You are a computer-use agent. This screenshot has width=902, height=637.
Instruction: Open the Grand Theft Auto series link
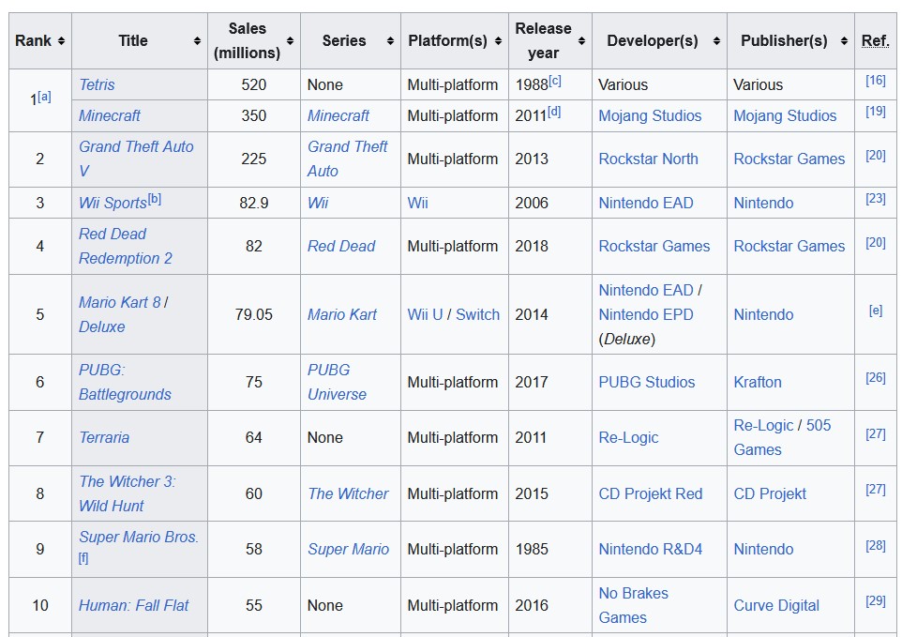pyautogui.click(x=348, y=159)
